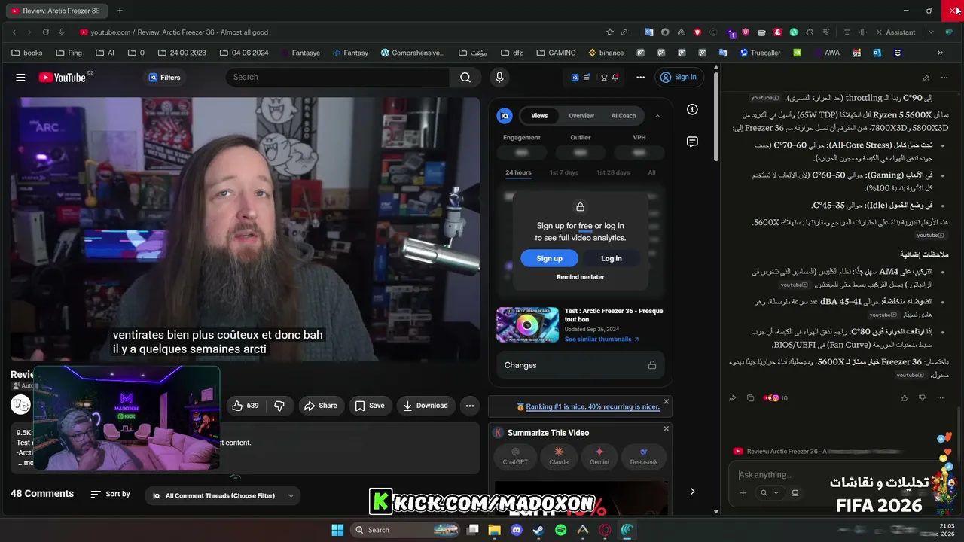Select the 1st 28 days range

[x=613, y=172]
